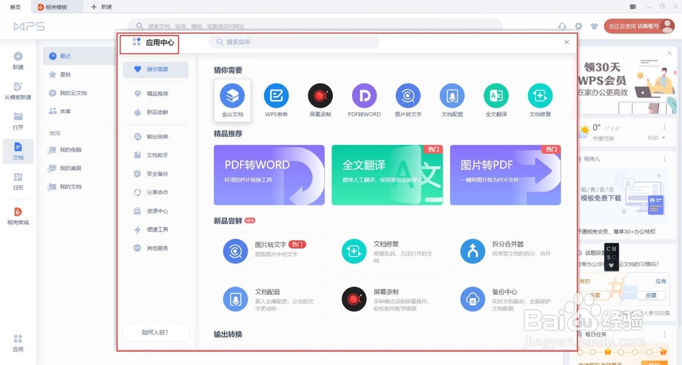The width and height of the screenshot is (682, 365).
Task: Open 文档配音 icon in 猜你需要 row
Action: [x=452, y=100]
